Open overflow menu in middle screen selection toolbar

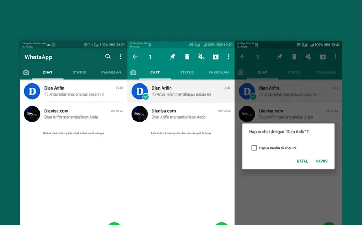[x=228, y=57]
